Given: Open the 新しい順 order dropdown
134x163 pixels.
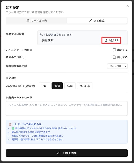Looking at the screenshot, I should (117, 66).
